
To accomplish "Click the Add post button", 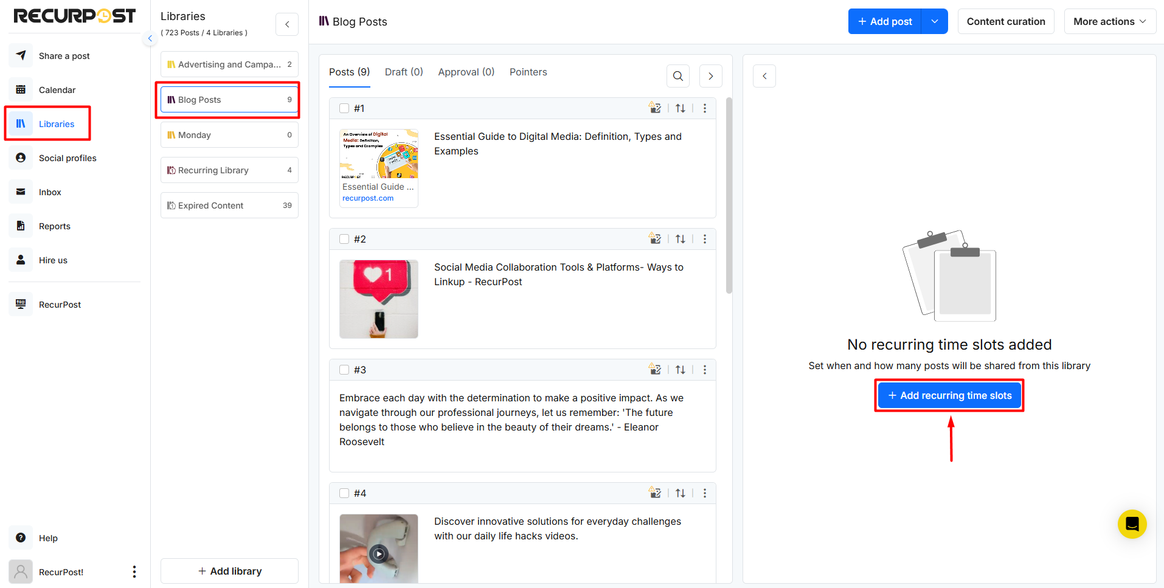I will [885, 21].
